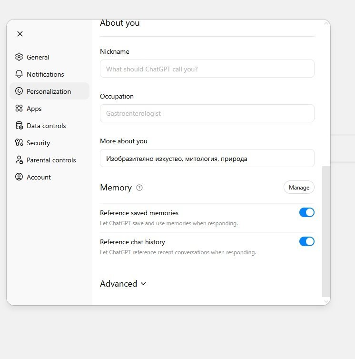Close the settings dialog with X
This screenshot has width=355, height=359.
20,34
